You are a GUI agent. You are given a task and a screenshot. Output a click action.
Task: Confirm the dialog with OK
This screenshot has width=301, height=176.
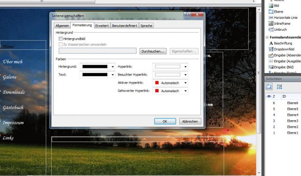click(165, 121)
